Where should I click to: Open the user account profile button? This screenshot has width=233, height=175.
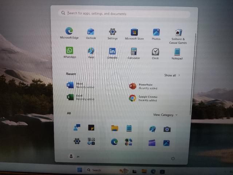coord(74,156)
